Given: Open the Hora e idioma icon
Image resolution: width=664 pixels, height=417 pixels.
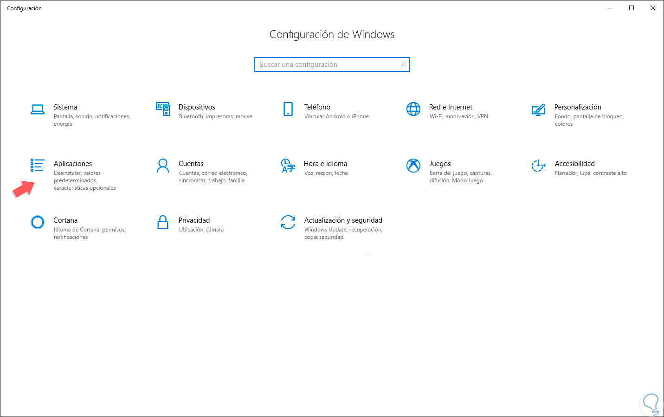Looking at the screenshot, I should [288, 166].
